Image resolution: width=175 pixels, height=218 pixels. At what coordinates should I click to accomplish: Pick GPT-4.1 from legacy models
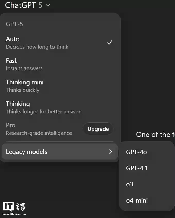point(136,168)
